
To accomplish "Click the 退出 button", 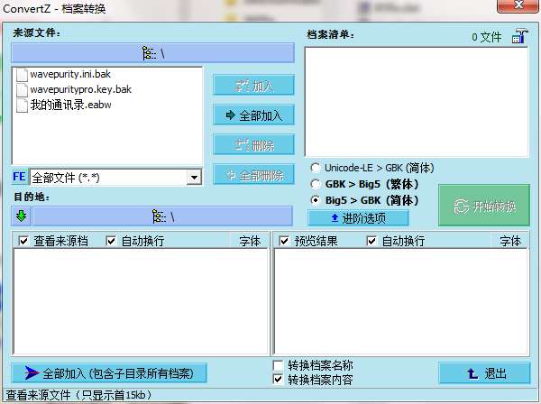I will pos(484,373).
